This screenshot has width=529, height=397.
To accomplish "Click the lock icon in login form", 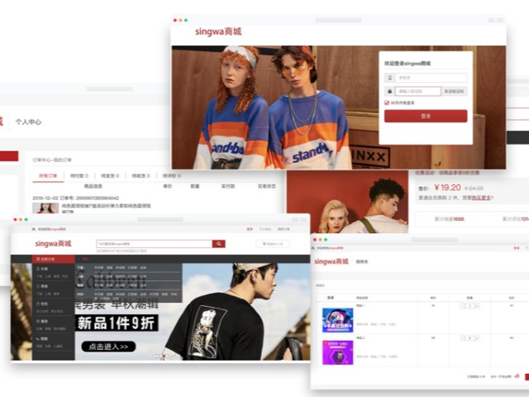I will (x=389, y=91).
